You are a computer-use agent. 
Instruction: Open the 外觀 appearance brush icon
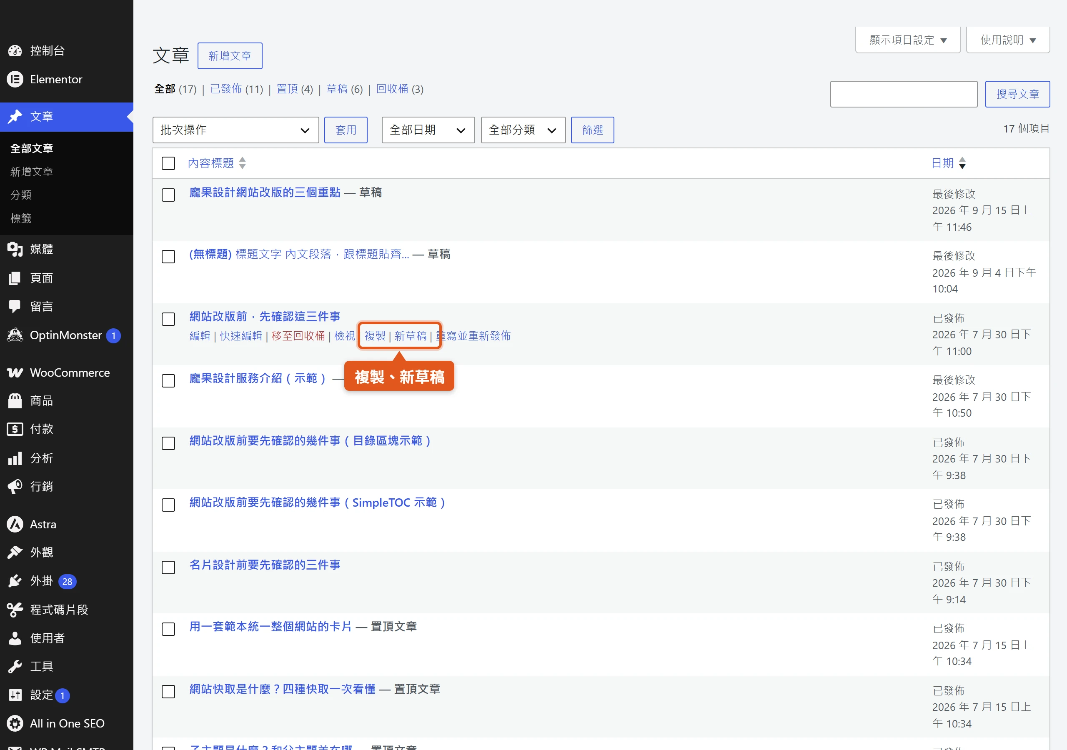coord(15,552)
